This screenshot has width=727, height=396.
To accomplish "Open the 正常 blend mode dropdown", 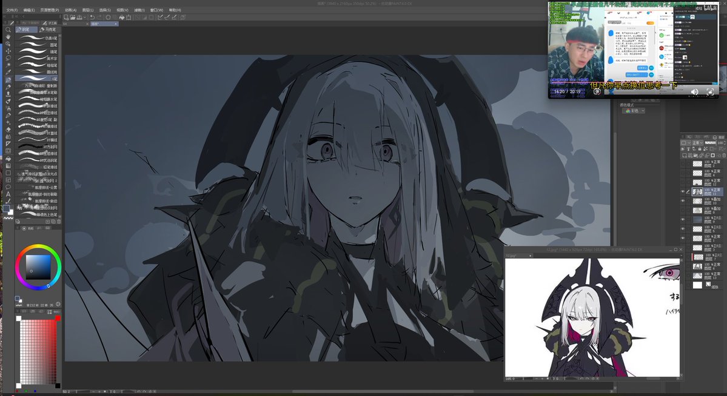I will click(697, 143).
